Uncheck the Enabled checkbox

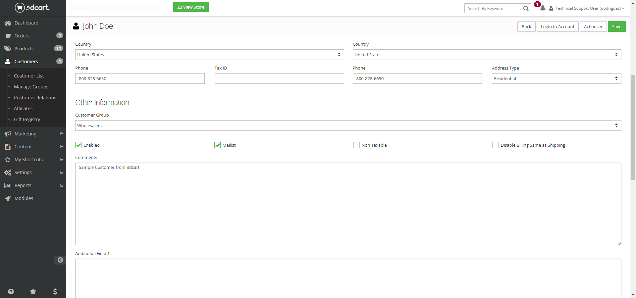tap(79, 145)
